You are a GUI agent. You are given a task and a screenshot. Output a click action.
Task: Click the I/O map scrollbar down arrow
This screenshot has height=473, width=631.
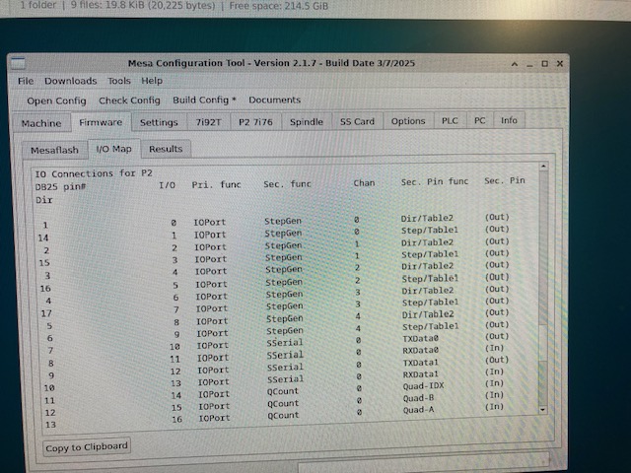[x=540, y=408]
